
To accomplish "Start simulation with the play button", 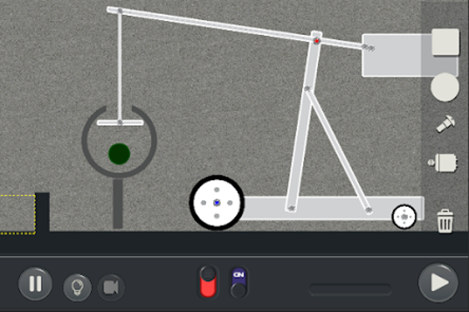I will 438,282.
